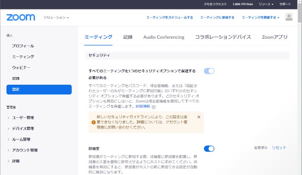Select 設定 in the sidebar

tap(39, 89)
